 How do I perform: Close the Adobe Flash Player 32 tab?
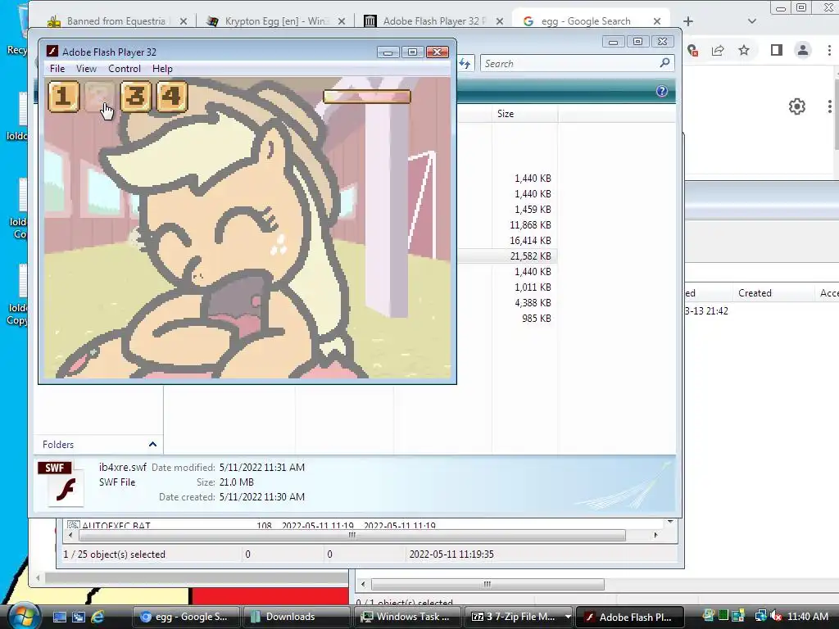click(x=499, y=21)
